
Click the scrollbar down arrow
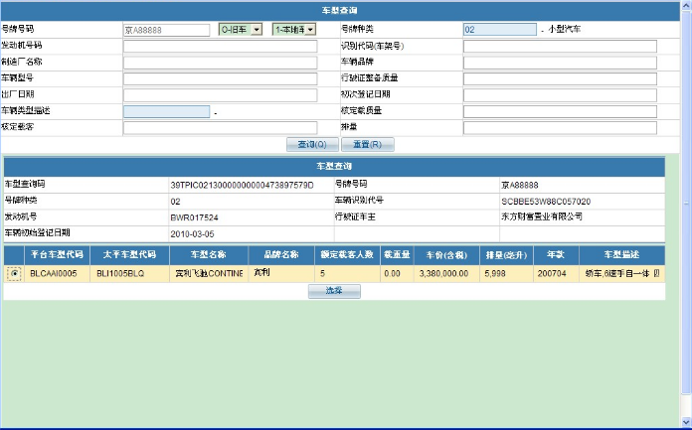click(x=685, y=423)
